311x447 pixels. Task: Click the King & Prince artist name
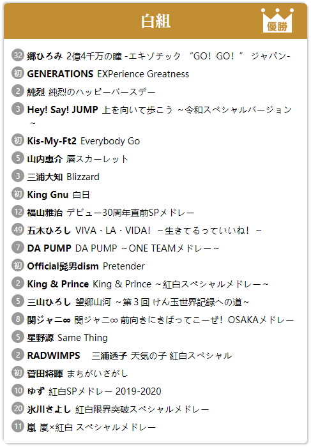[x=58, y=284]
